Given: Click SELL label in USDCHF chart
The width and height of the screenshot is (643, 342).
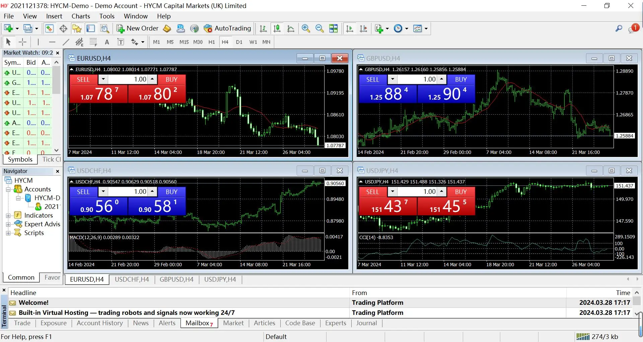Looking at the screenshot, I should 83,192.
